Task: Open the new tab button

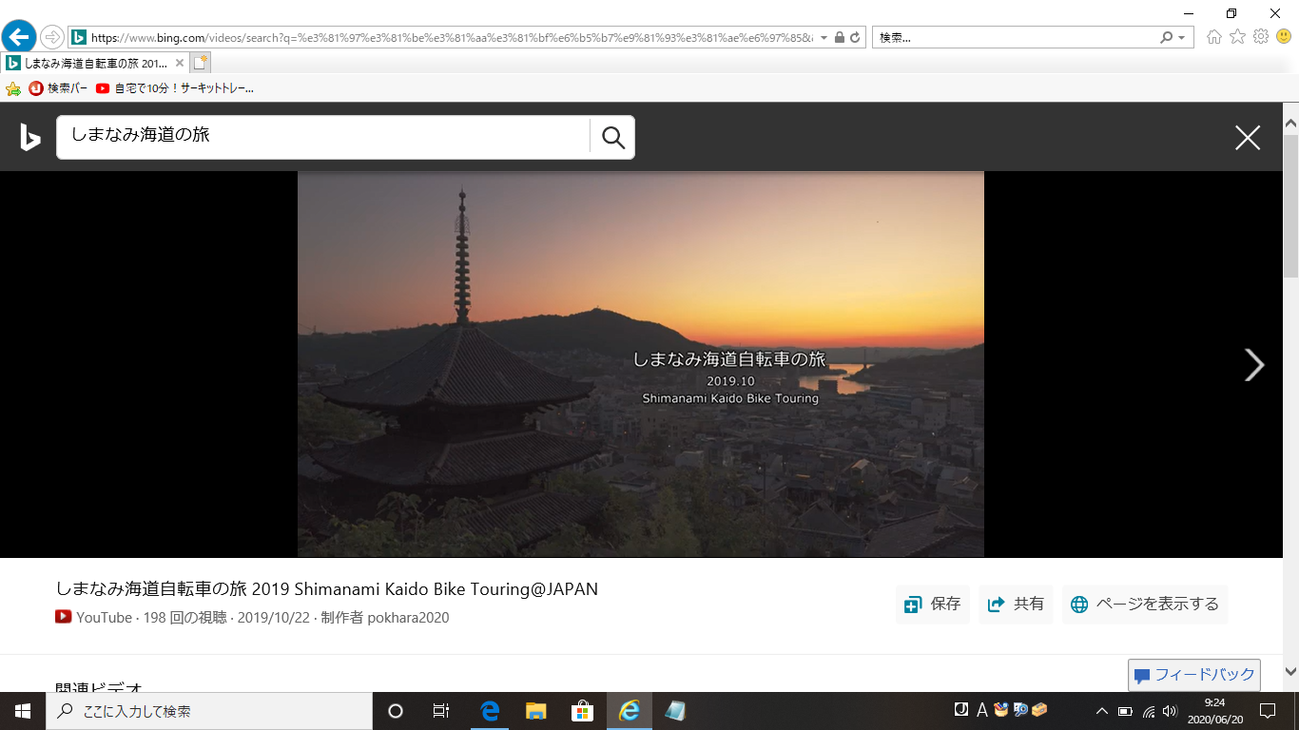Action: (x=200, y=64)
